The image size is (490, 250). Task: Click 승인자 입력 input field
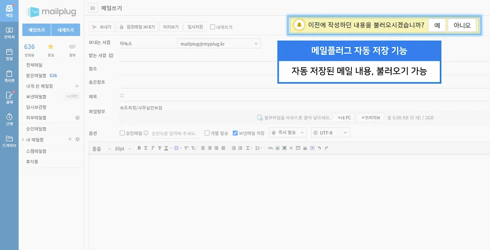[x=175, y=133]
